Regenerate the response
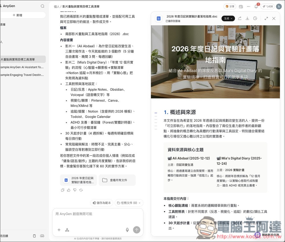The width and height of the screenshot is (285, 242). [x=81, y=190]
